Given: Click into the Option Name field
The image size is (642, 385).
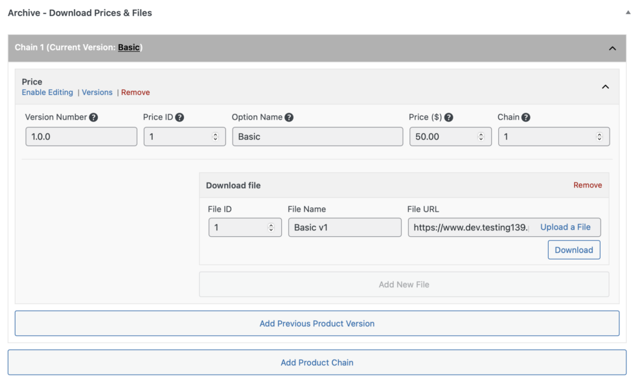Looking at the screenshot, I should click(317, 137).
